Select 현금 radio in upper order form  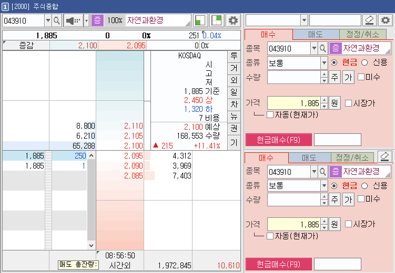pos(335,62)
